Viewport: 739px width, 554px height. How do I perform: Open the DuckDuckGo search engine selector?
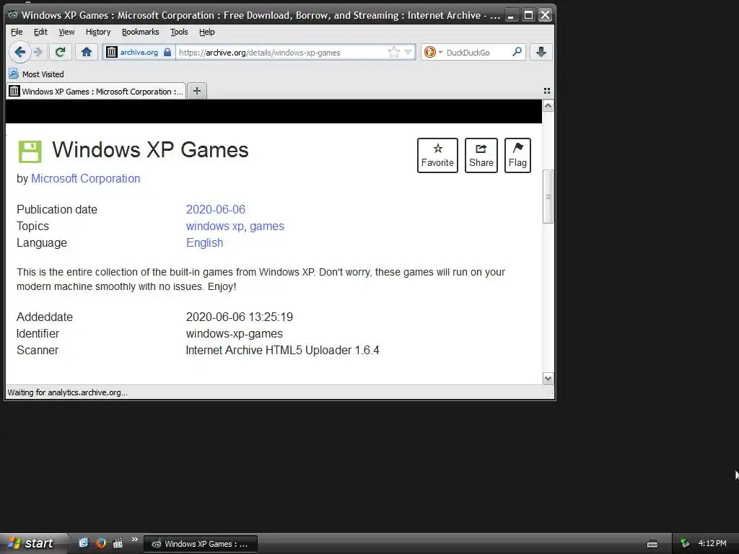click(433, 52)
